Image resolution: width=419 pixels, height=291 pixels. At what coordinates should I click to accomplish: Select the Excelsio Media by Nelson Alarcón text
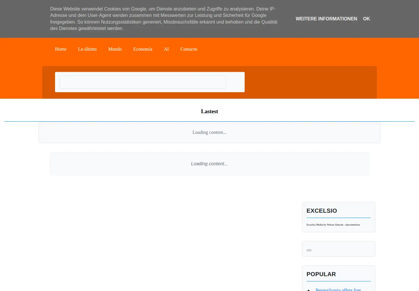click(x=333, y=225)
